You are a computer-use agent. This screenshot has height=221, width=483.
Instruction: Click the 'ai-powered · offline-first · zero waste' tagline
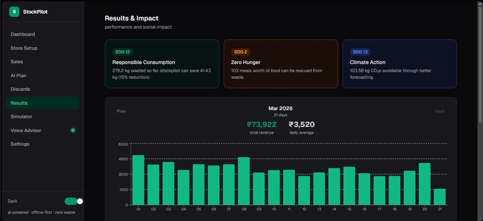(41, 213)
